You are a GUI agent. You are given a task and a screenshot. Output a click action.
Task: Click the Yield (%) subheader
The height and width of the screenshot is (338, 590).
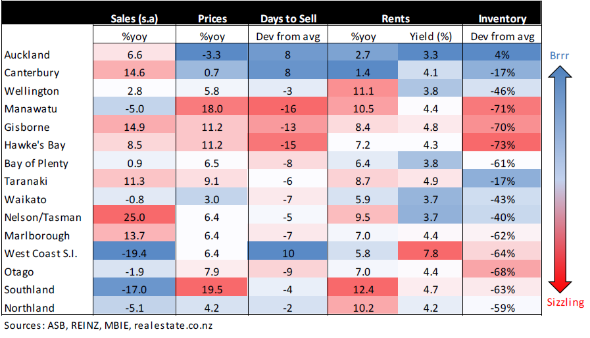(x=429, y=37)
